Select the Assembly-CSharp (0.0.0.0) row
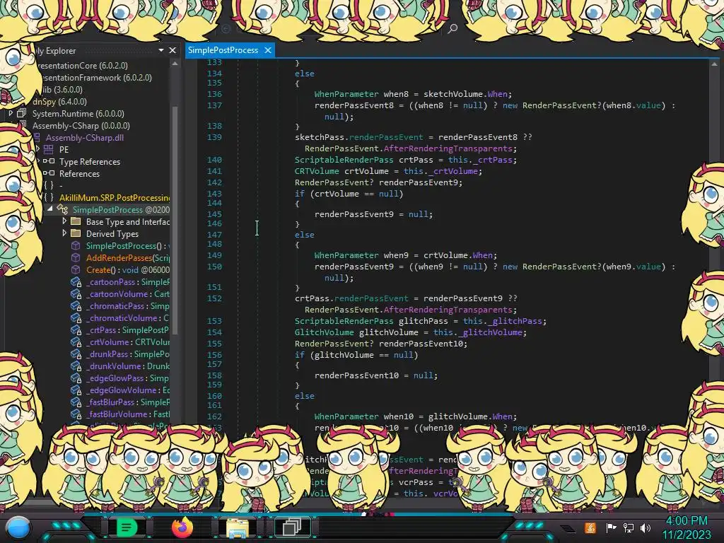The height and width of the screenshot is (543, 724). click(x=81, y=125)
